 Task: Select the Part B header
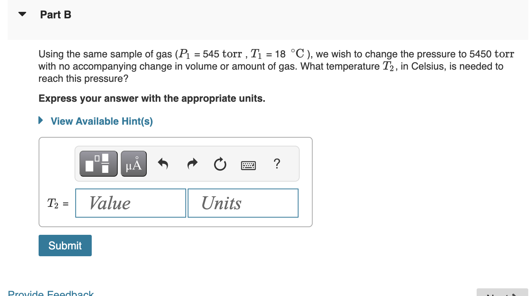[x=55, y=15]
